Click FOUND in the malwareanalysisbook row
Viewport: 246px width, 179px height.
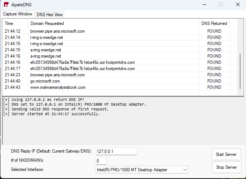click(214, 87)
